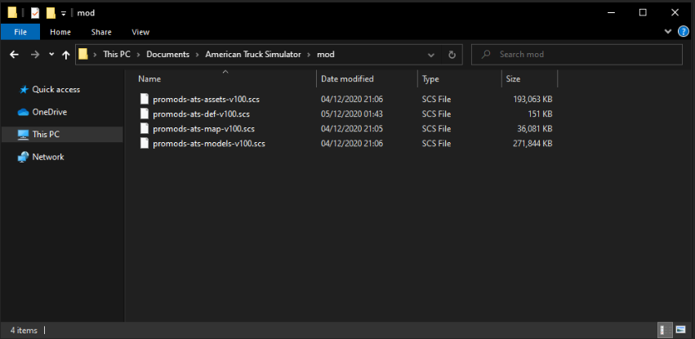
Task: Open recent locations dropdown arrow
Action: click(x=51, y=55)
